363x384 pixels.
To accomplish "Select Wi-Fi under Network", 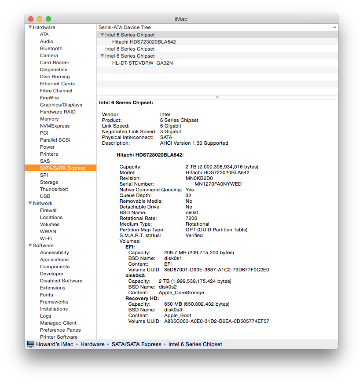I will [x=46, y=238].
